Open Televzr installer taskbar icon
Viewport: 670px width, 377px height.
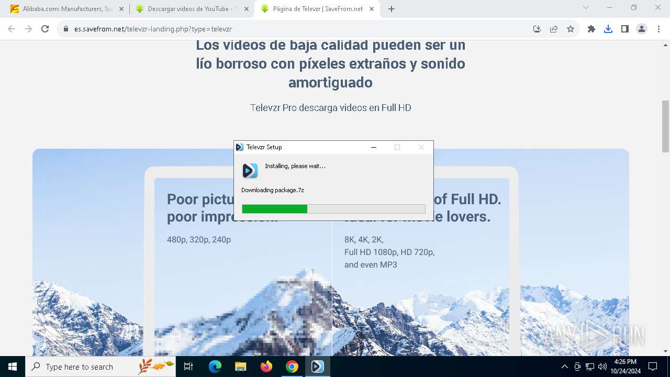tap(318, 367)
